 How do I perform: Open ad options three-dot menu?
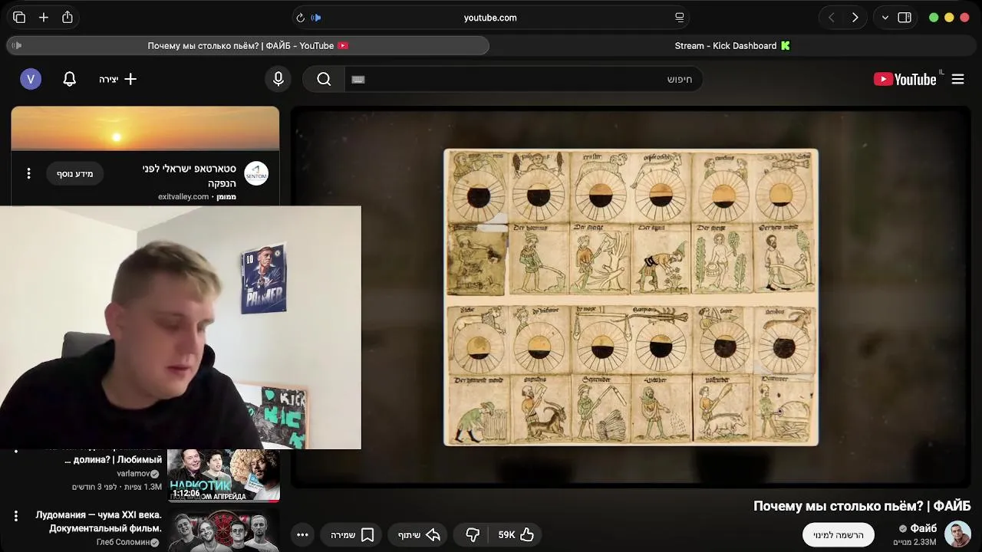[28, 174]
